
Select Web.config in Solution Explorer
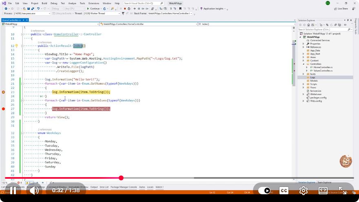[316, 101]
